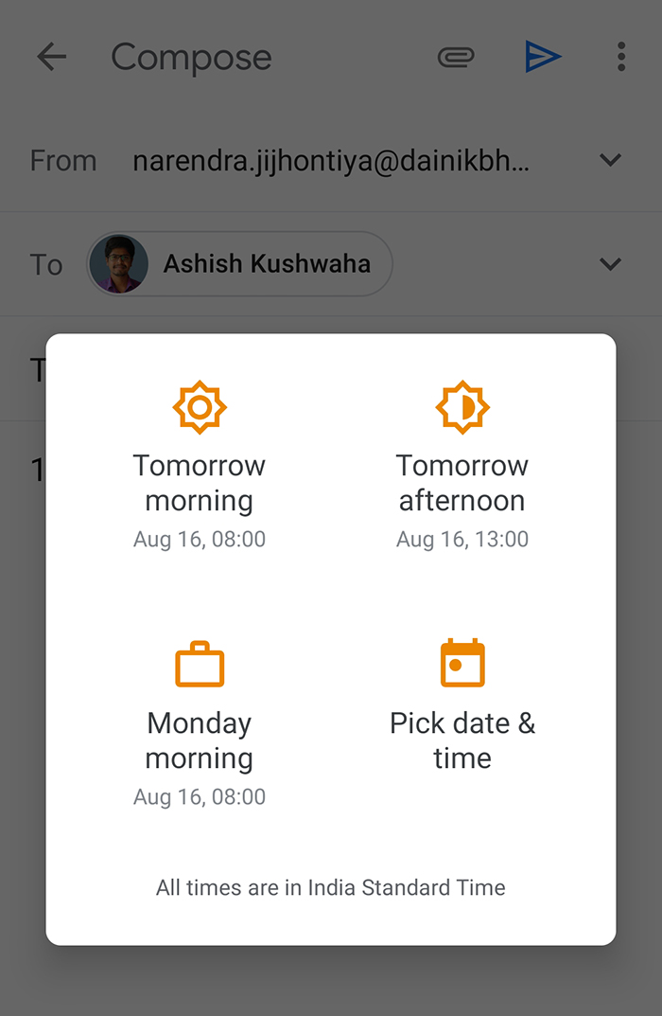Tap the Aug 16, 13:00 time text
The height and width of the screenshot is (1016, 662).
click(x=462, y=540)
